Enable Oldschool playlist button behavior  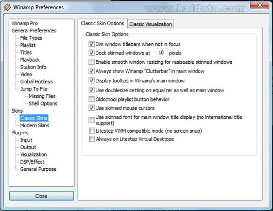coord(91,99)
